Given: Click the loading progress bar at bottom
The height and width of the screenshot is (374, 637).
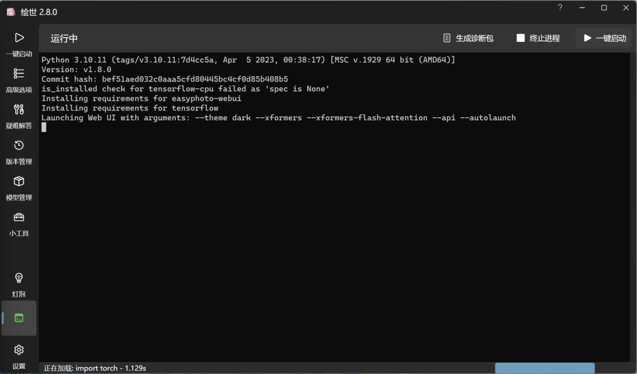Looking at the screenshot, I should (544, 368).
